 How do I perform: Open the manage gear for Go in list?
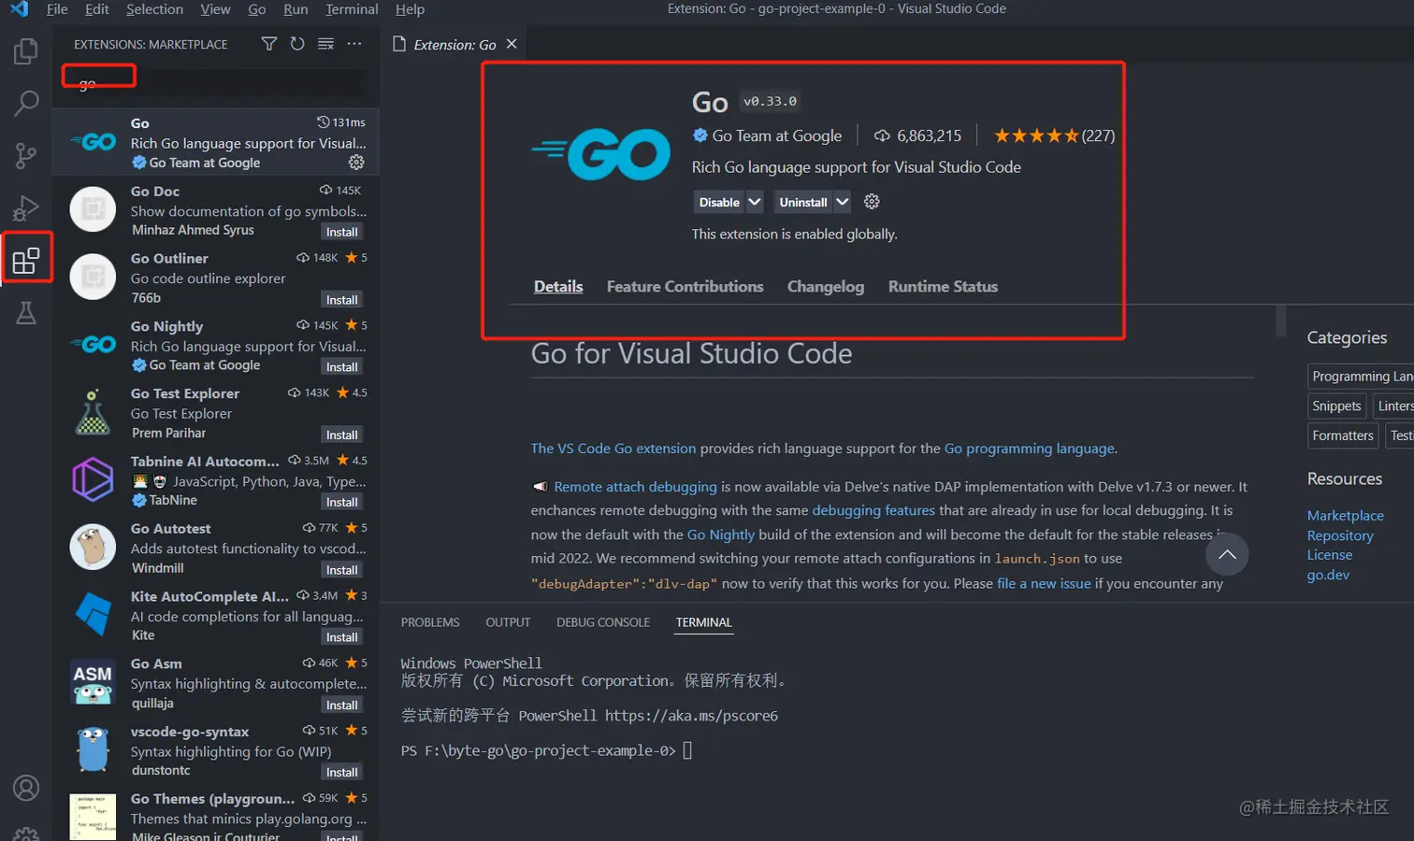[356, 163]
